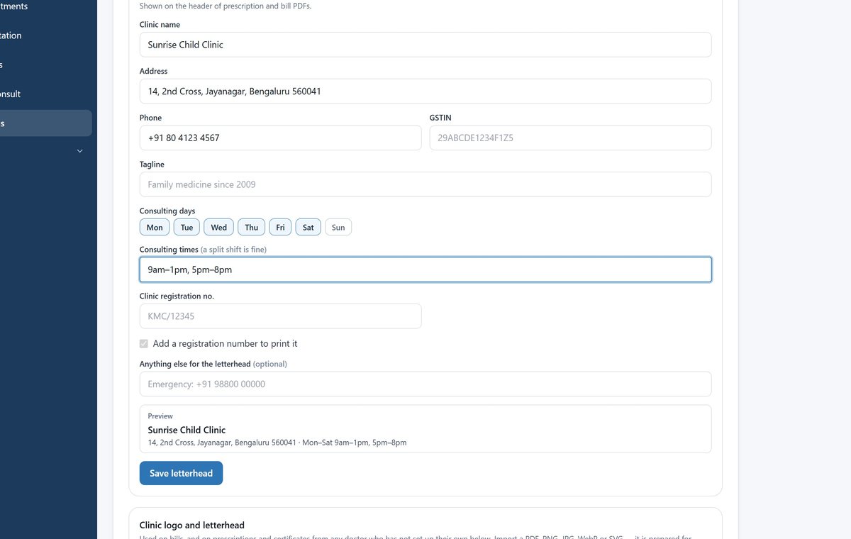
Task: Expand the sidebar chevron dropdown
Action: [79, 151]
